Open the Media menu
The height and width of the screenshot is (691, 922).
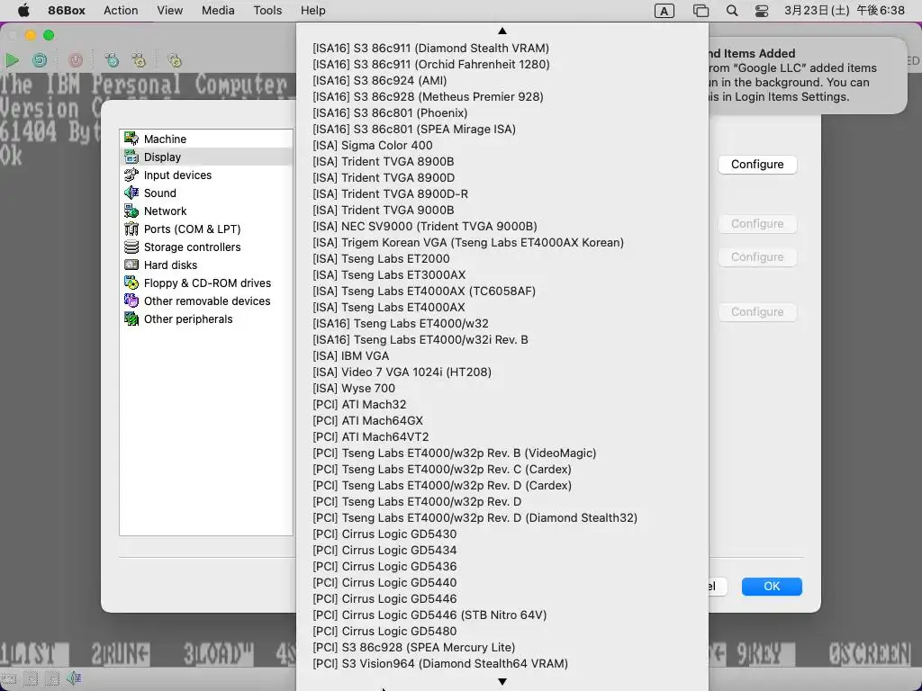click(x=218, y=11)
